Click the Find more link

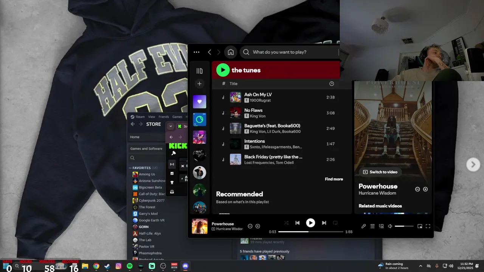click(334, 179)
